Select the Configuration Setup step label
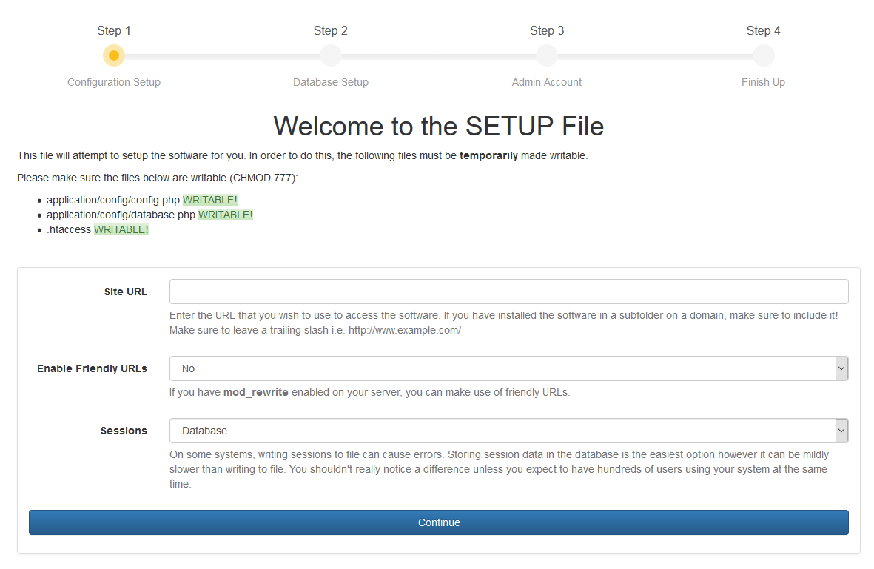 coord(114,82)
